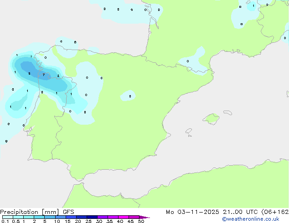Select the '15' legend label
Image resolution: width=289 pixels, height=223 pixels.
(67, 221)
